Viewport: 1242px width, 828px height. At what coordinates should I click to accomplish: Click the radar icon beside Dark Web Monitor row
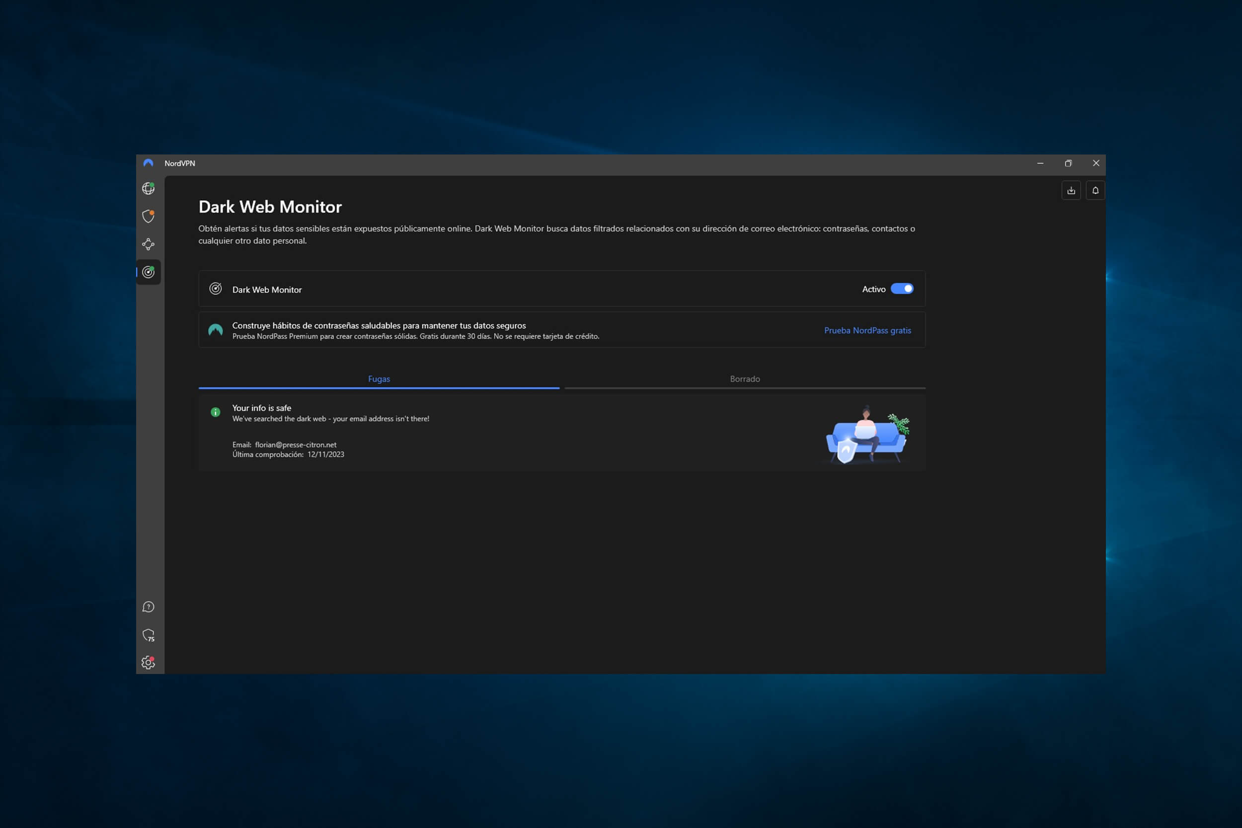click(x=216, y=288)
